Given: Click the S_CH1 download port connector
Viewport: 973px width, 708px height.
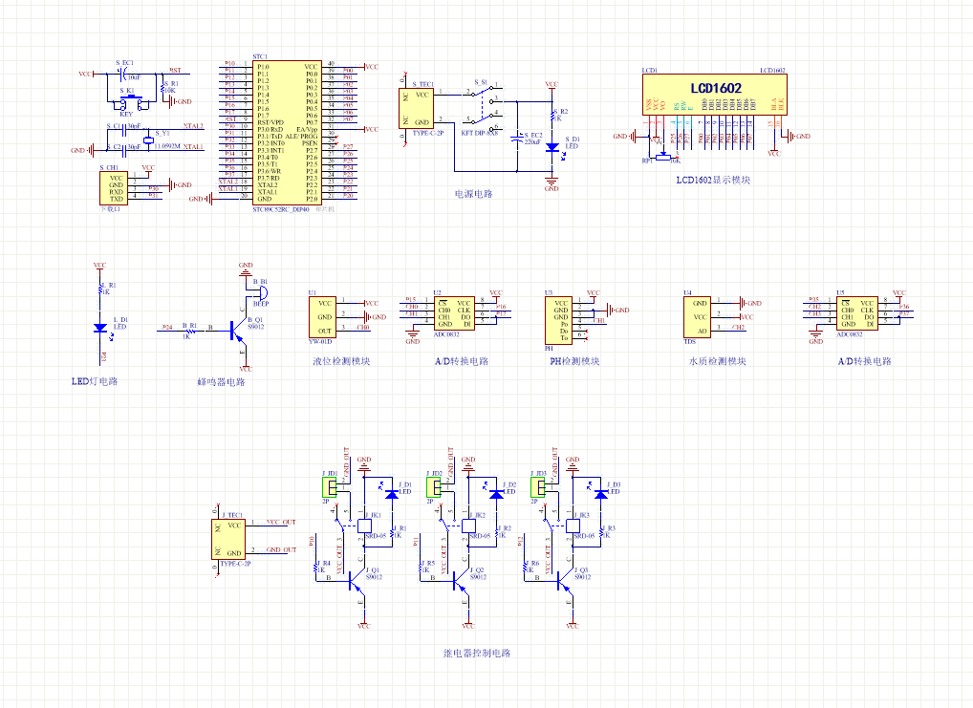Looking at the screenshot, I should pyautogui.click(x=115, y=187).
